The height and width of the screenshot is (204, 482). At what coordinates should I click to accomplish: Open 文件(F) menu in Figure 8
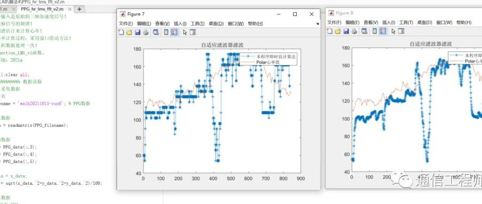point(334,22)
